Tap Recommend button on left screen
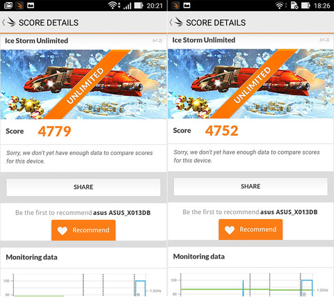This screenshot has width=334, height=297. (x=83, y=230)
